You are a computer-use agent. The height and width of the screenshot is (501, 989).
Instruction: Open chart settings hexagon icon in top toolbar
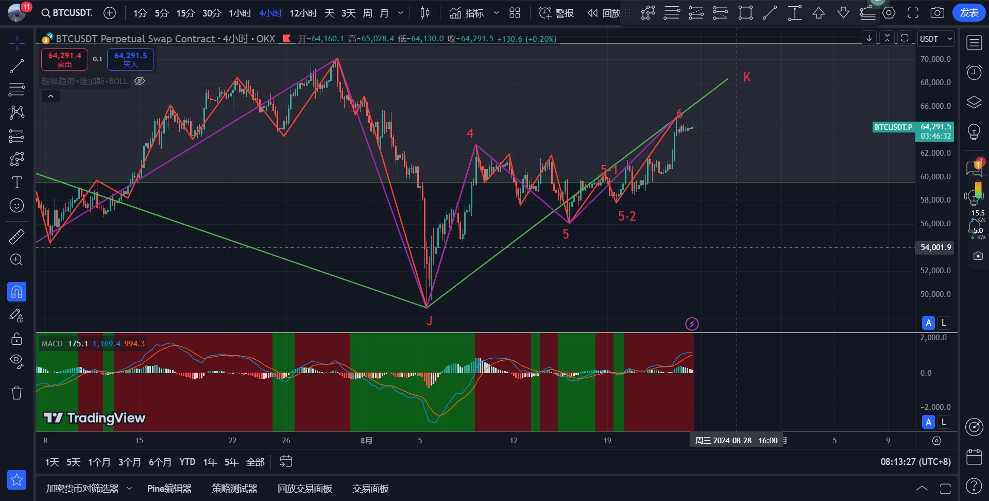[889, 13]
